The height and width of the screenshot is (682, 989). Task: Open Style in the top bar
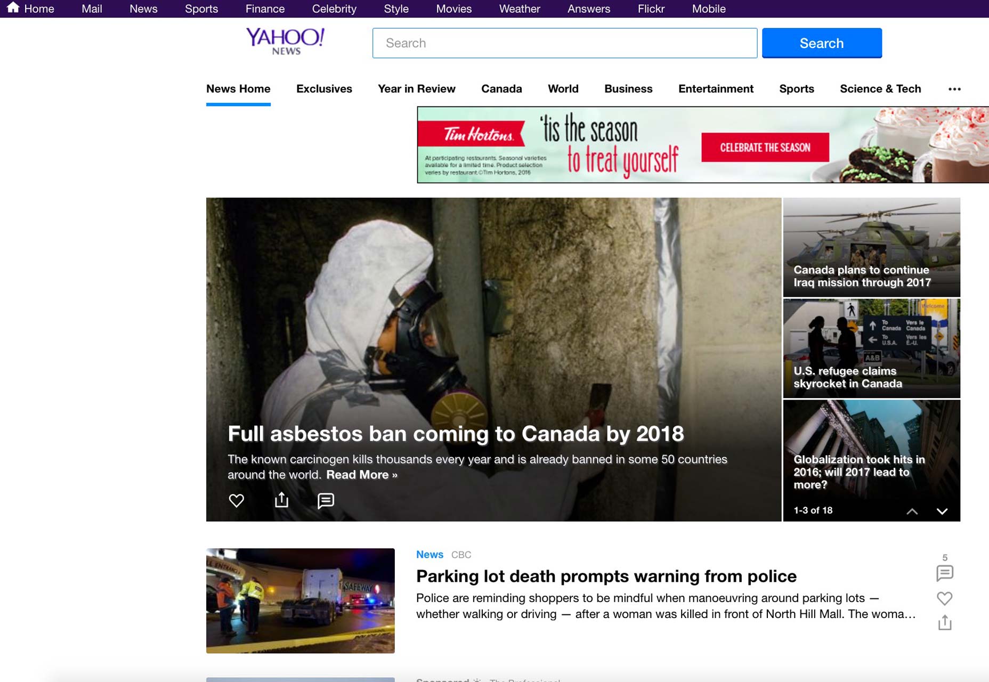point(396,9)
